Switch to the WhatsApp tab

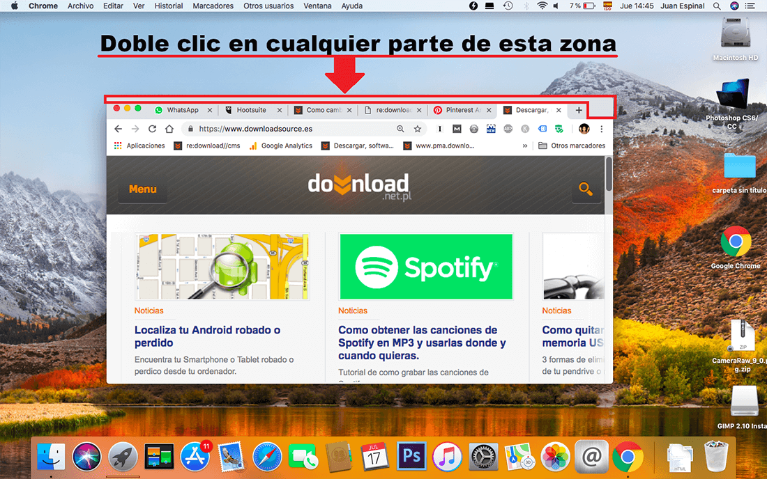183,110
